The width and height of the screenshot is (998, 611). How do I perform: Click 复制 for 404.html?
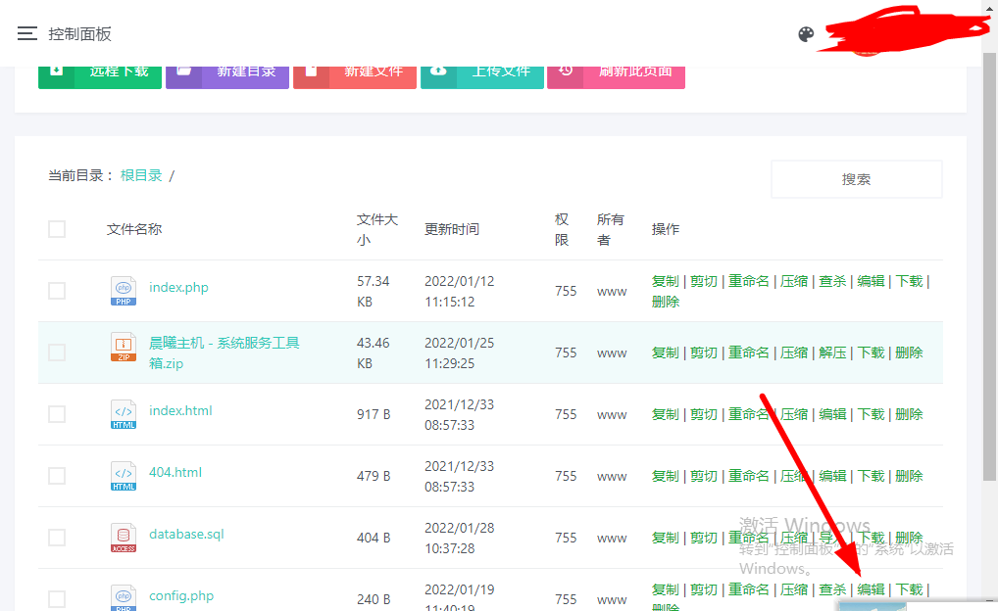click(666, 476)
